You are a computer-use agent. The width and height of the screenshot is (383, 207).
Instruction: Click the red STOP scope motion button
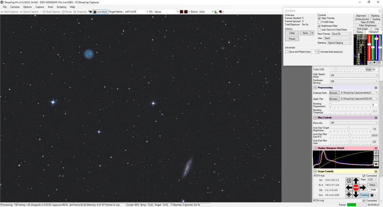click(x=356, y=187)
